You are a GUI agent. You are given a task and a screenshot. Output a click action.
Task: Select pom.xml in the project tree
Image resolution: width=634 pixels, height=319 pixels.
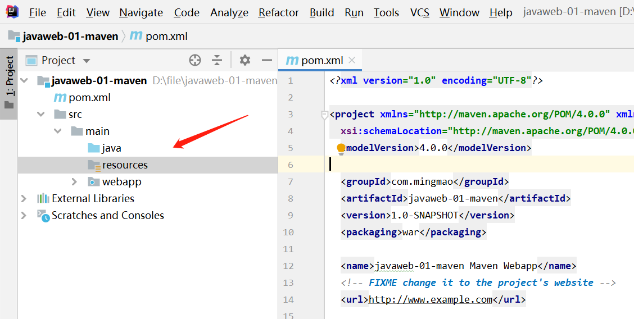89,98
